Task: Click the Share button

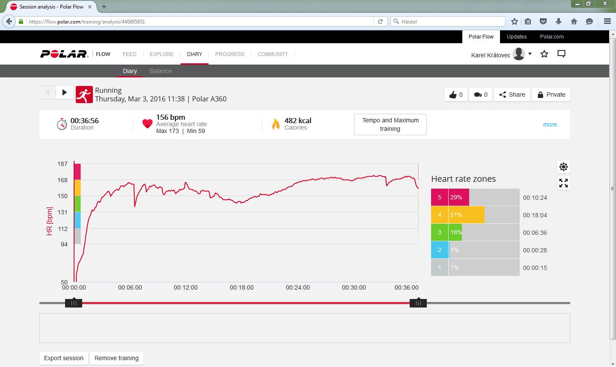Action: tap(512, 95)
